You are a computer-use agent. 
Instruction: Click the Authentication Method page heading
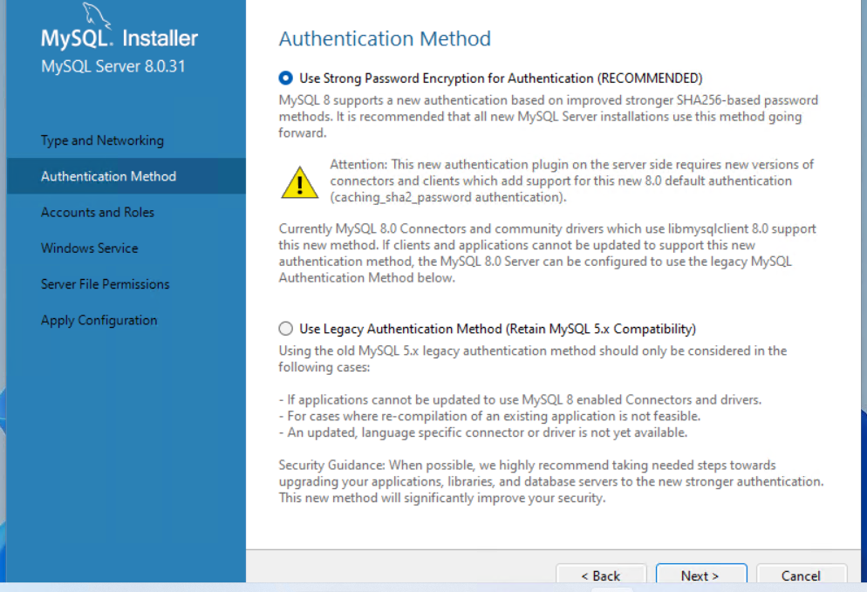[385, 39]
